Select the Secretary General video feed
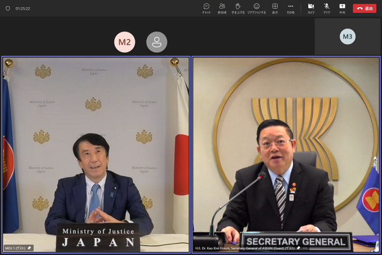Image resolution: width=382 pixels, height=255 pixels. [x=286, y=155]
